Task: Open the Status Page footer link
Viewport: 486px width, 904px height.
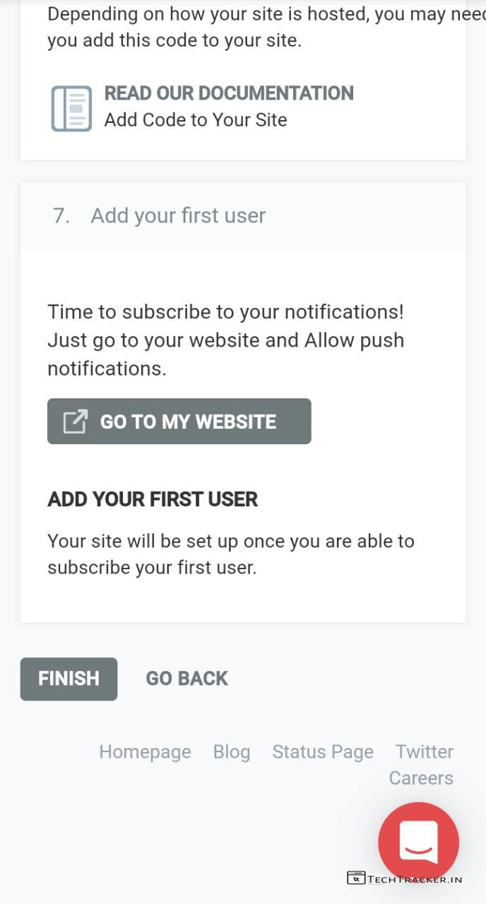Action: pyautogui.click(x=323, y=752)
